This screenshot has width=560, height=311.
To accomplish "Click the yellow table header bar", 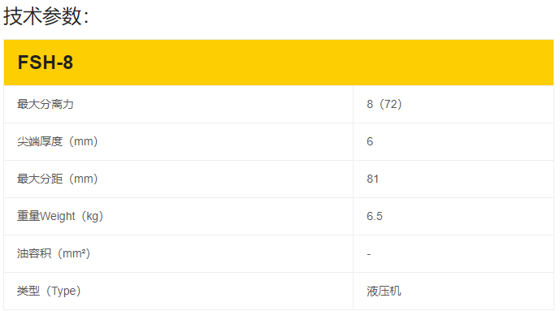I will click(x=279, y=63).
